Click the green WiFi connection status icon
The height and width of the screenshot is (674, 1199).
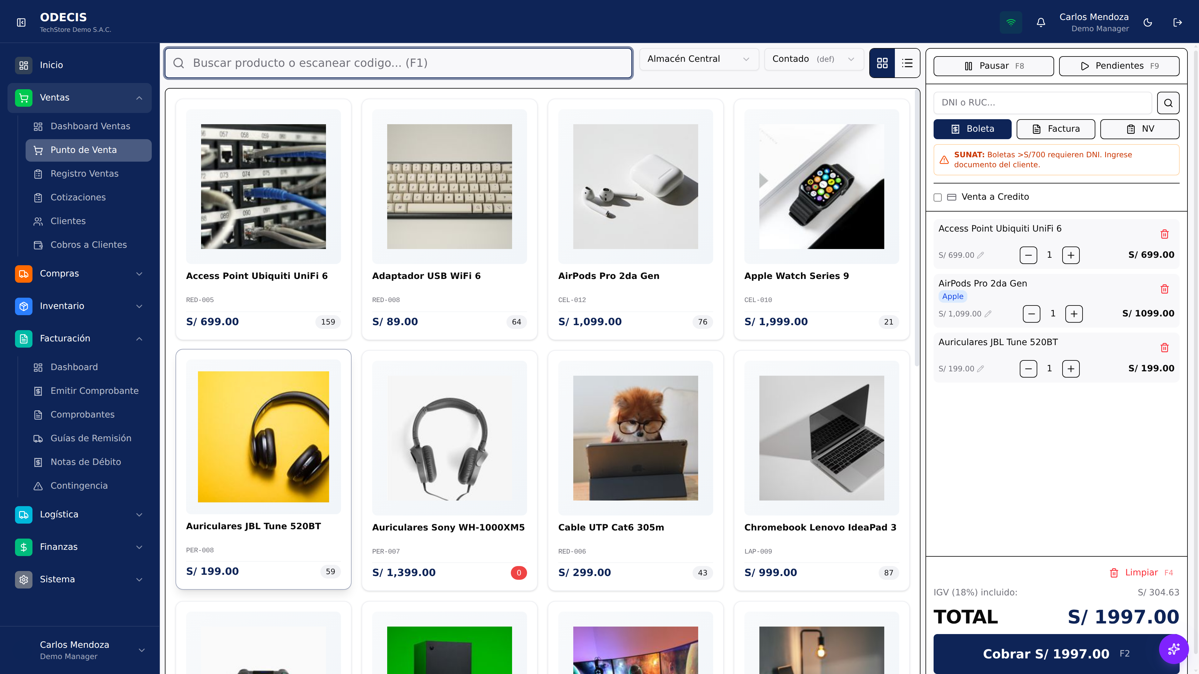pos(1011,22)
